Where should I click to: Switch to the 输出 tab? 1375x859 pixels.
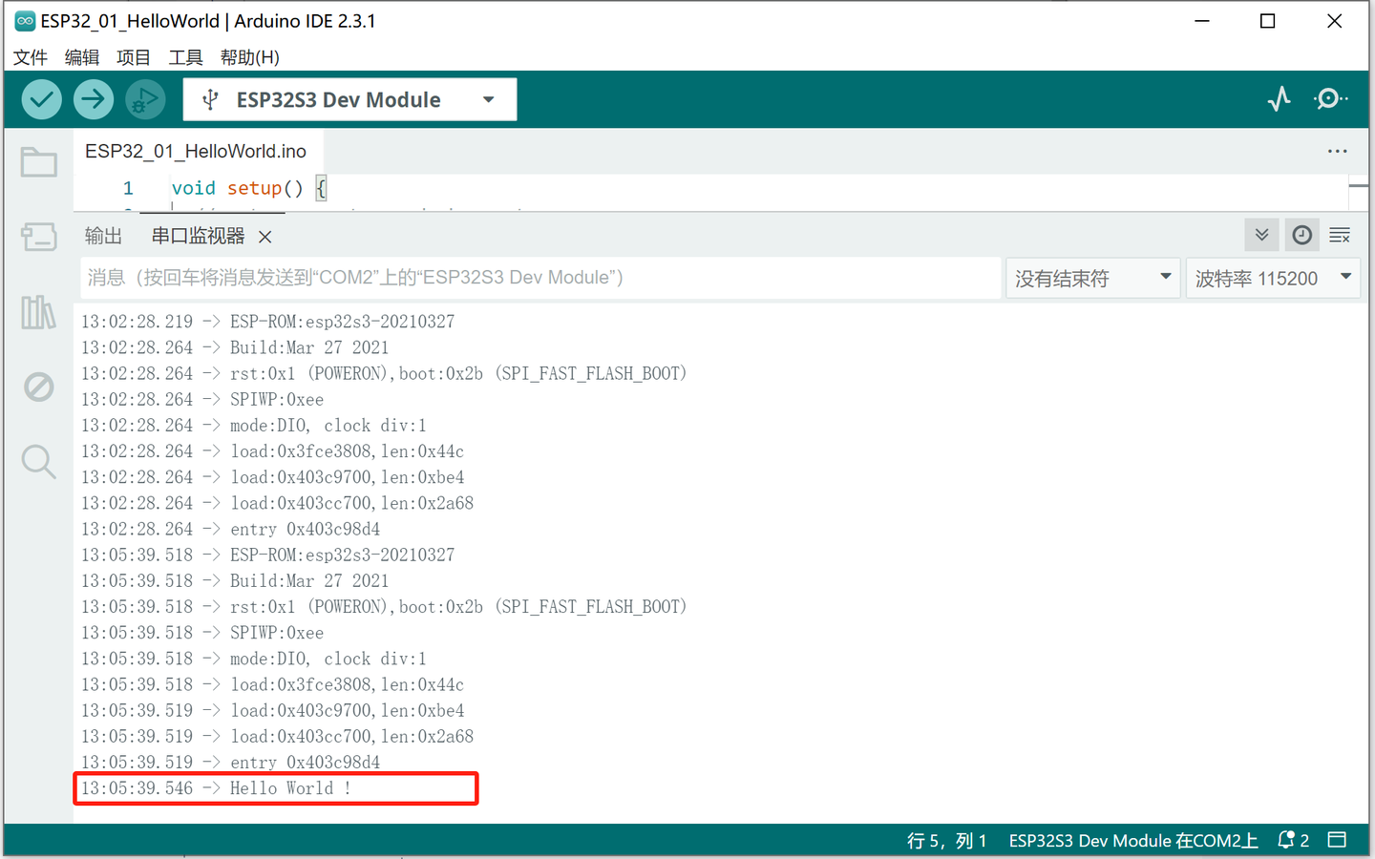click(x=103, y=236)
